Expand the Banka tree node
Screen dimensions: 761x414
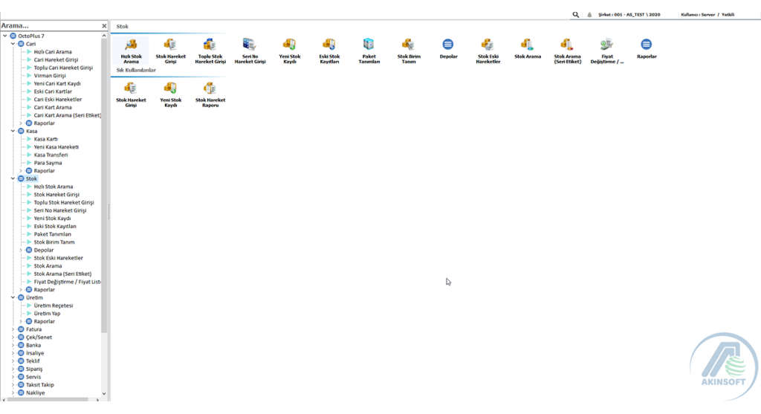[13, 345]
